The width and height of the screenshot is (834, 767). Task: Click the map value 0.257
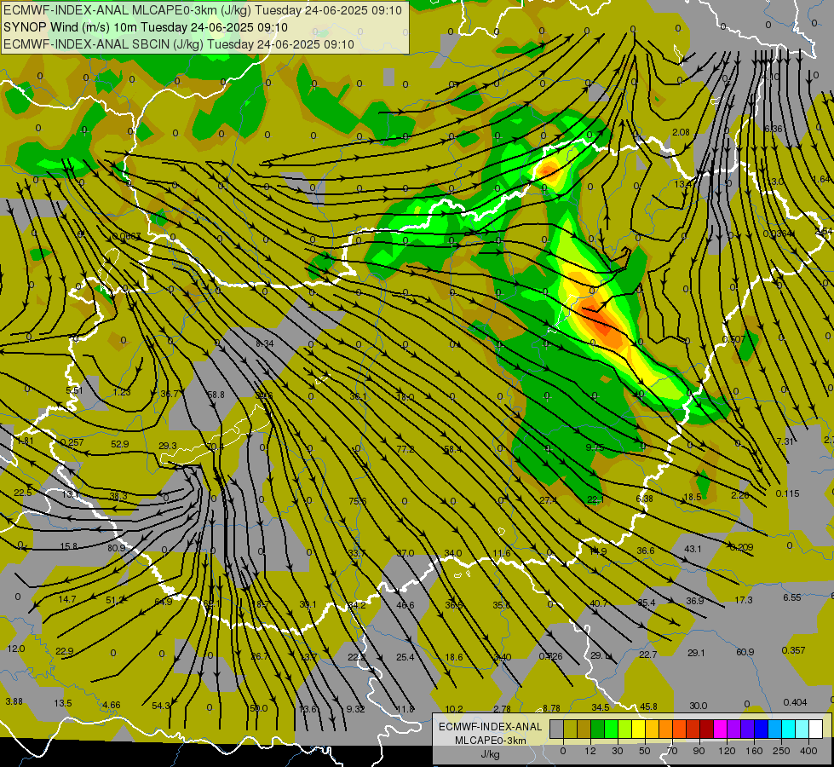point(72,442)
